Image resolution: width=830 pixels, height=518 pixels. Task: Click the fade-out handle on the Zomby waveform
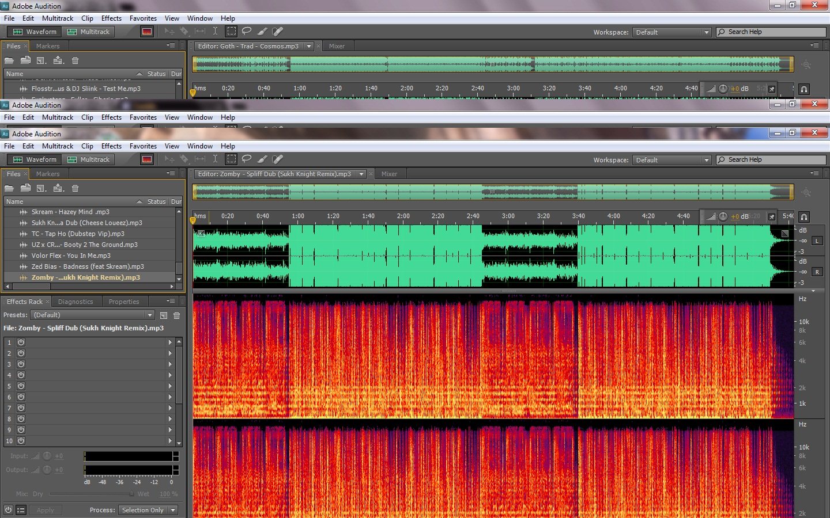pos(785,234)
